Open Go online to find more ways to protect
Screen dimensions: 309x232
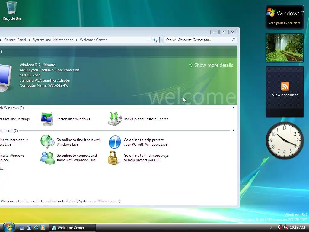(x=146, y=158)
